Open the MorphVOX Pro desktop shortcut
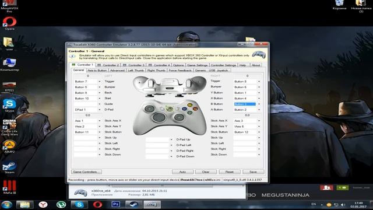This screenshot has height=210, width=373. point(9,6)
